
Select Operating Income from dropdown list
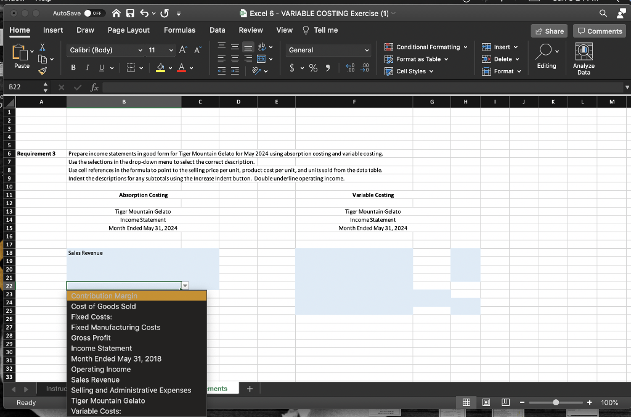pyautogui.click(x=137, y=369)
